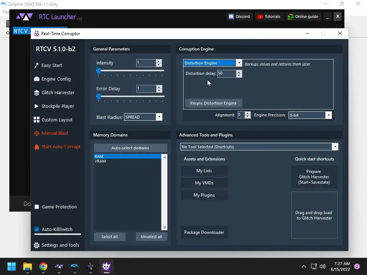Click the Stockpile Player play icon
Screen dimensions: 367x275
pyautogui.click(x=36, y=106)
